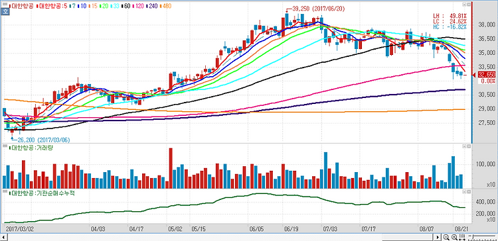
Task: Select the 60-day moving average legend
Action: 125,6
